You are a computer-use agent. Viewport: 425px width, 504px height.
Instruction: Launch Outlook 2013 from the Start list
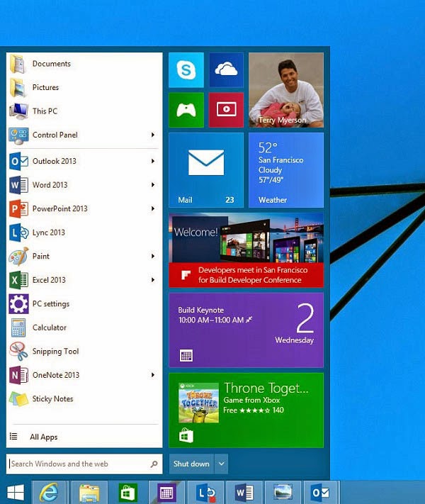point(84,161)
